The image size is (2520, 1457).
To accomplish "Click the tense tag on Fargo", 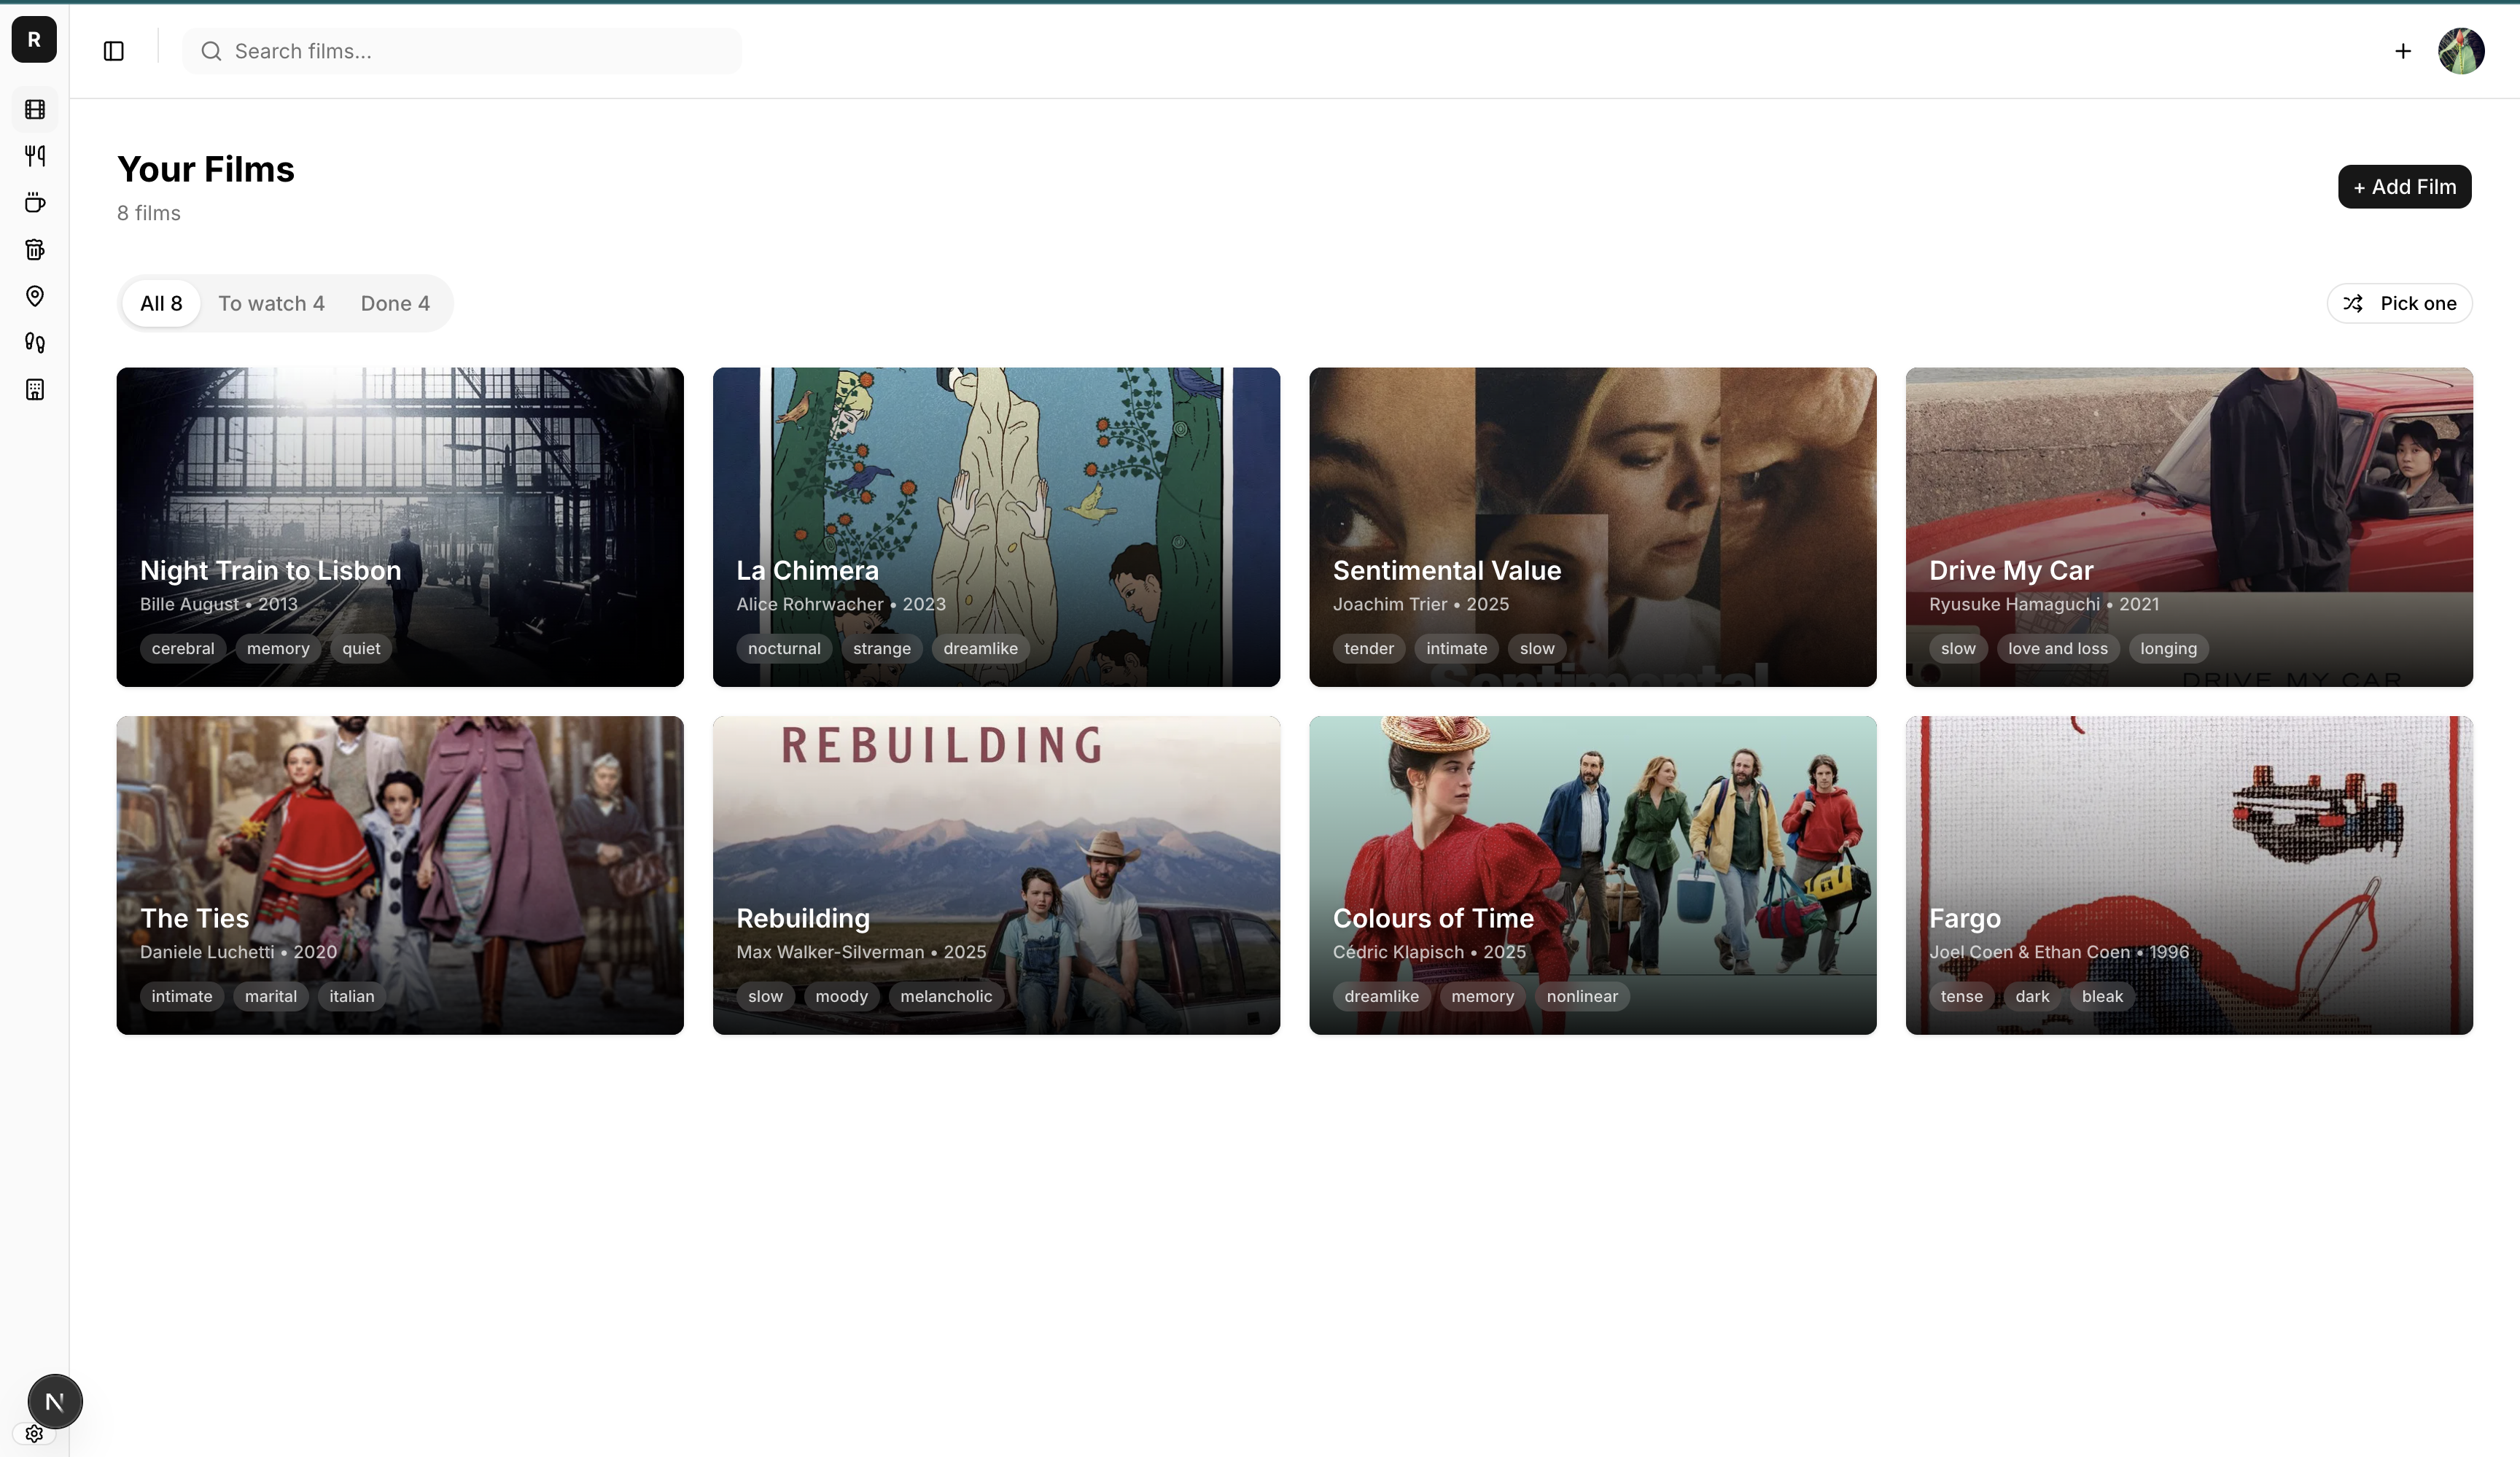I will point(1961,996).
